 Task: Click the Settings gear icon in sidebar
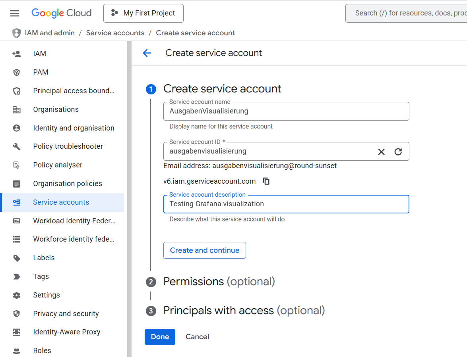pos(17,295)
